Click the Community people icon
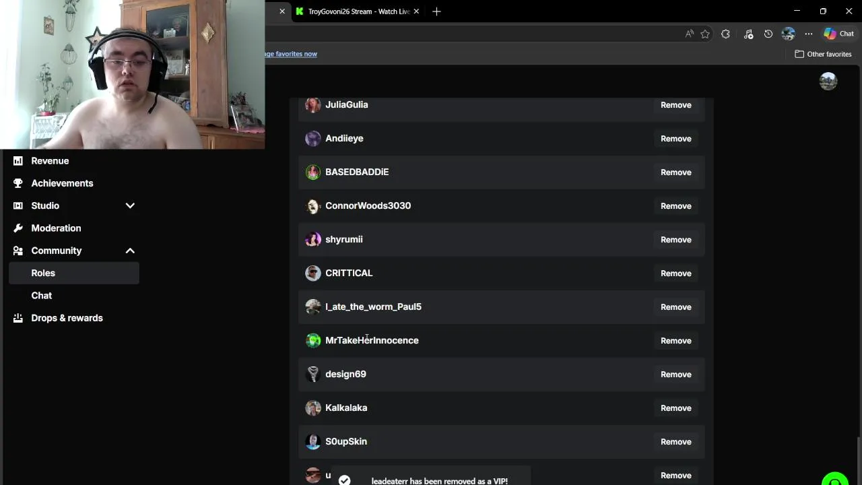The height and width of the screenshot is (485, 862). click(x=18, y=251)
